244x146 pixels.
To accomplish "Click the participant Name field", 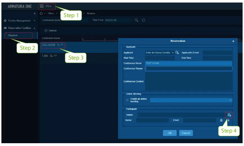I will (152, 120).
